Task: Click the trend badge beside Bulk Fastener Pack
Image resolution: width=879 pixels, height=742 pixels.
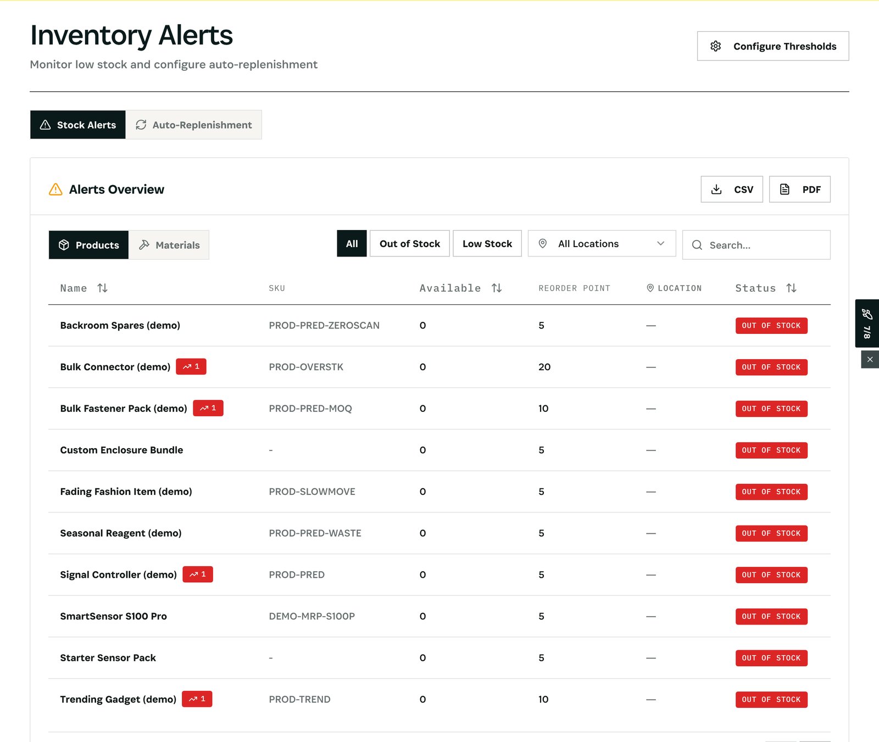Action: click(208, 408)
